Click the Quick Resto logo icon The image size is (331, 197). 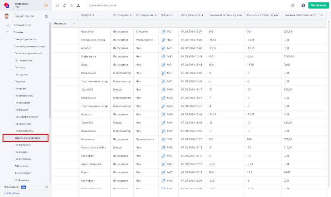tap(7, 5)
